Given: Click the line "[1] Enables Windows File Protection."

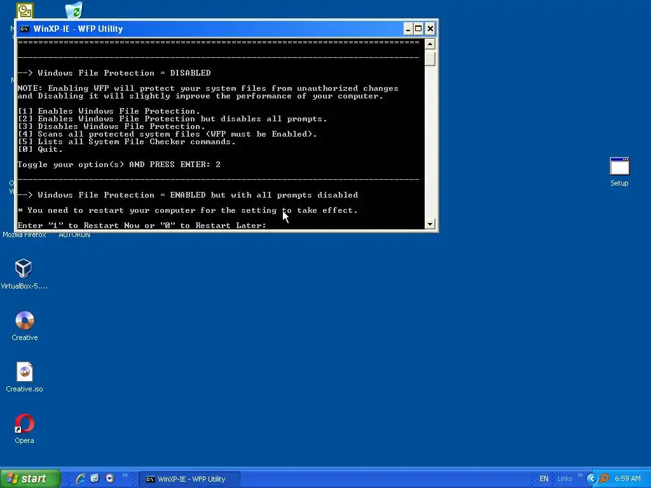Looking at the screenshot, I should click(109, 111).
